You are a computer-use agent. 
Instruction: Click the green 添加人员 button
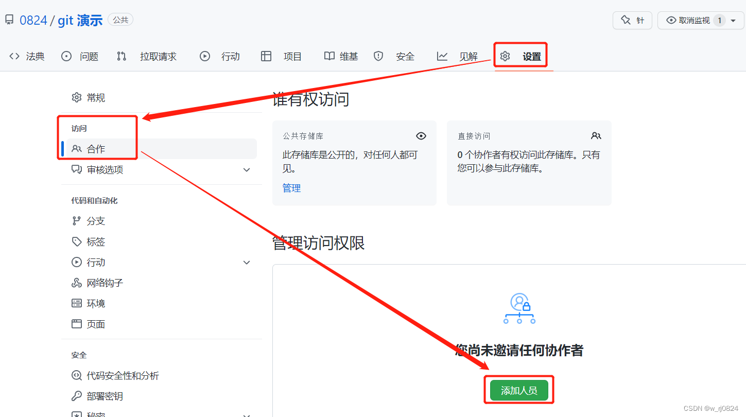point(519,390)
